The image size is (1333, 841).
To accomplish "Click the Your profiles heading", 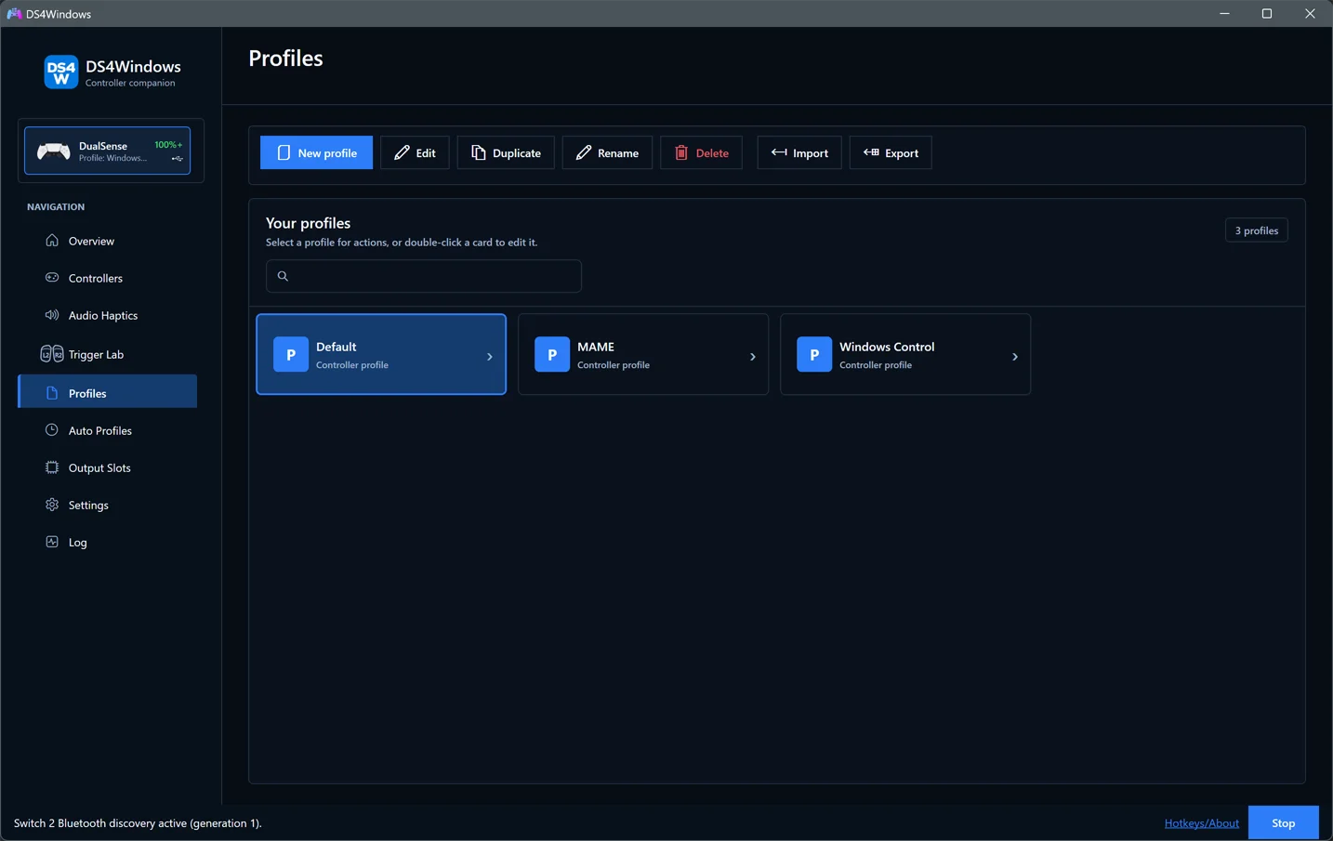I will click(x=308, y=223).
